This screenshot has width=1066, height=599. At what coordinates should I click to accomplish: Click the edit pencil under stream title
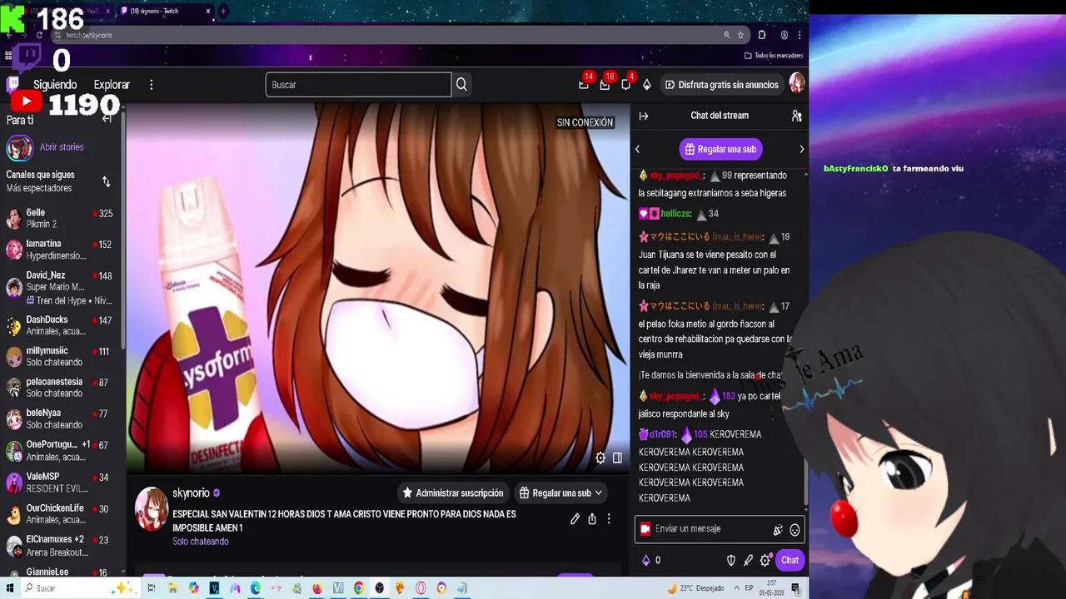pyautogui.click(x=575, y=519)
